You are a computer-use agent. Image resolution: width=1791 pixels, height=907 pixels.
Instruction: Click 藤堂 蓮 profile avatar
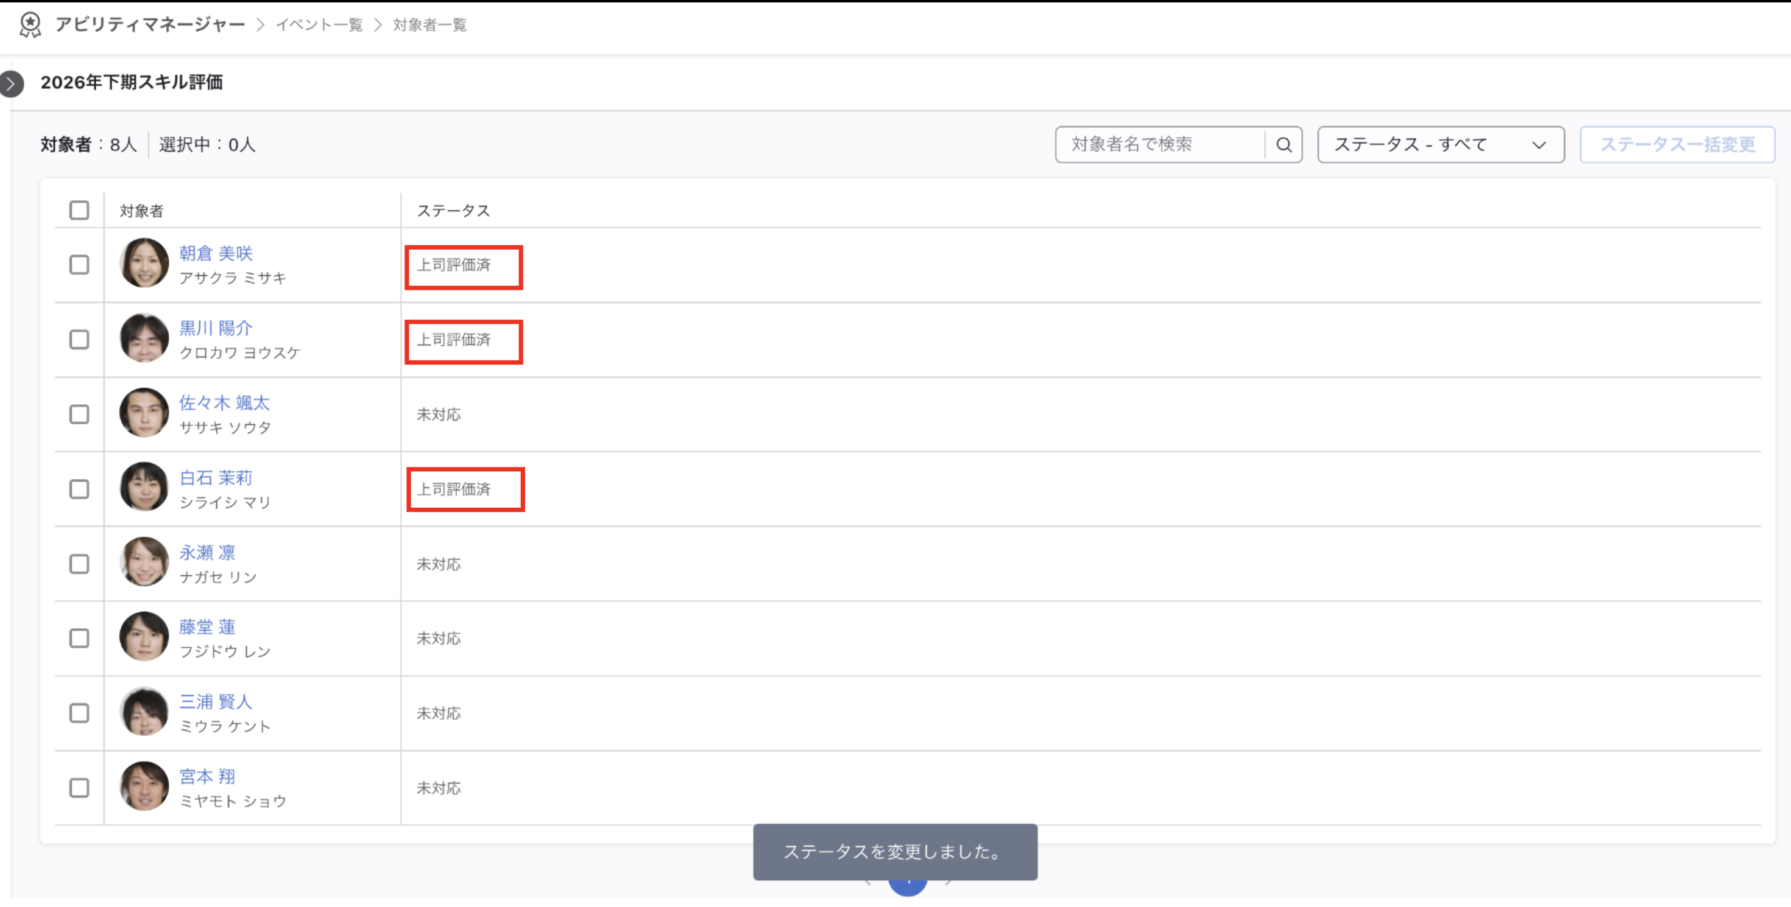click(144, 637)
